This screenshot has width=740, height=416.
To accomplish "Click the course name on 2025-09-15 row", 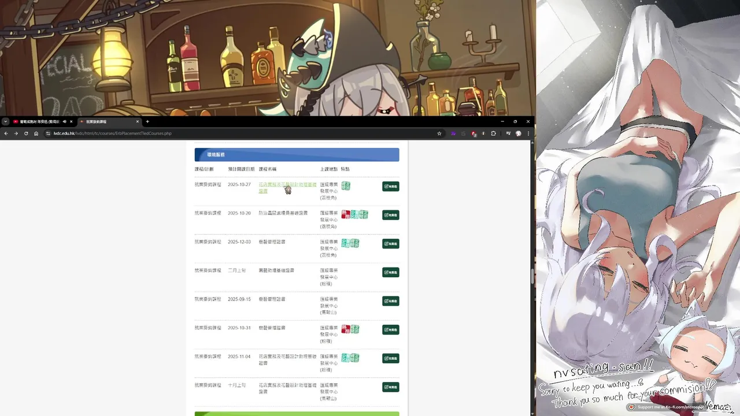I will coord(272,299).
